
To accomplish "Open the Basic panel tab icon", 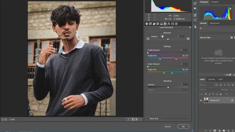I will coord(147,23).
